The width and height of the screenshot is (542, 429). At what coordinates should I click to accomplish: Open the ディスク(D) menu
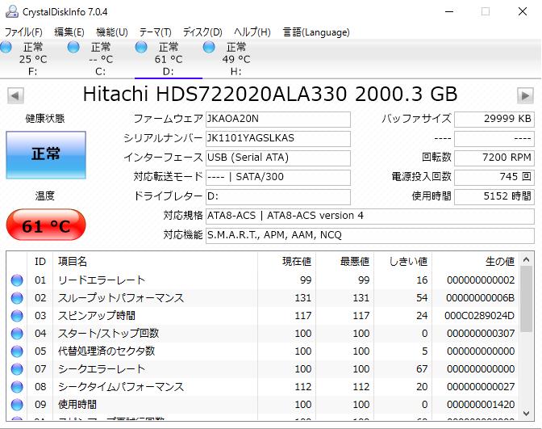(202, 32)
